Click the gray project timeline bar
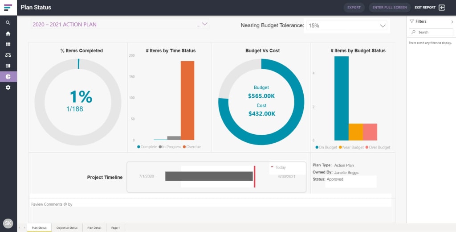Image resolution: width=456 pixels, height=232 pixels. (x=209, y=176)
